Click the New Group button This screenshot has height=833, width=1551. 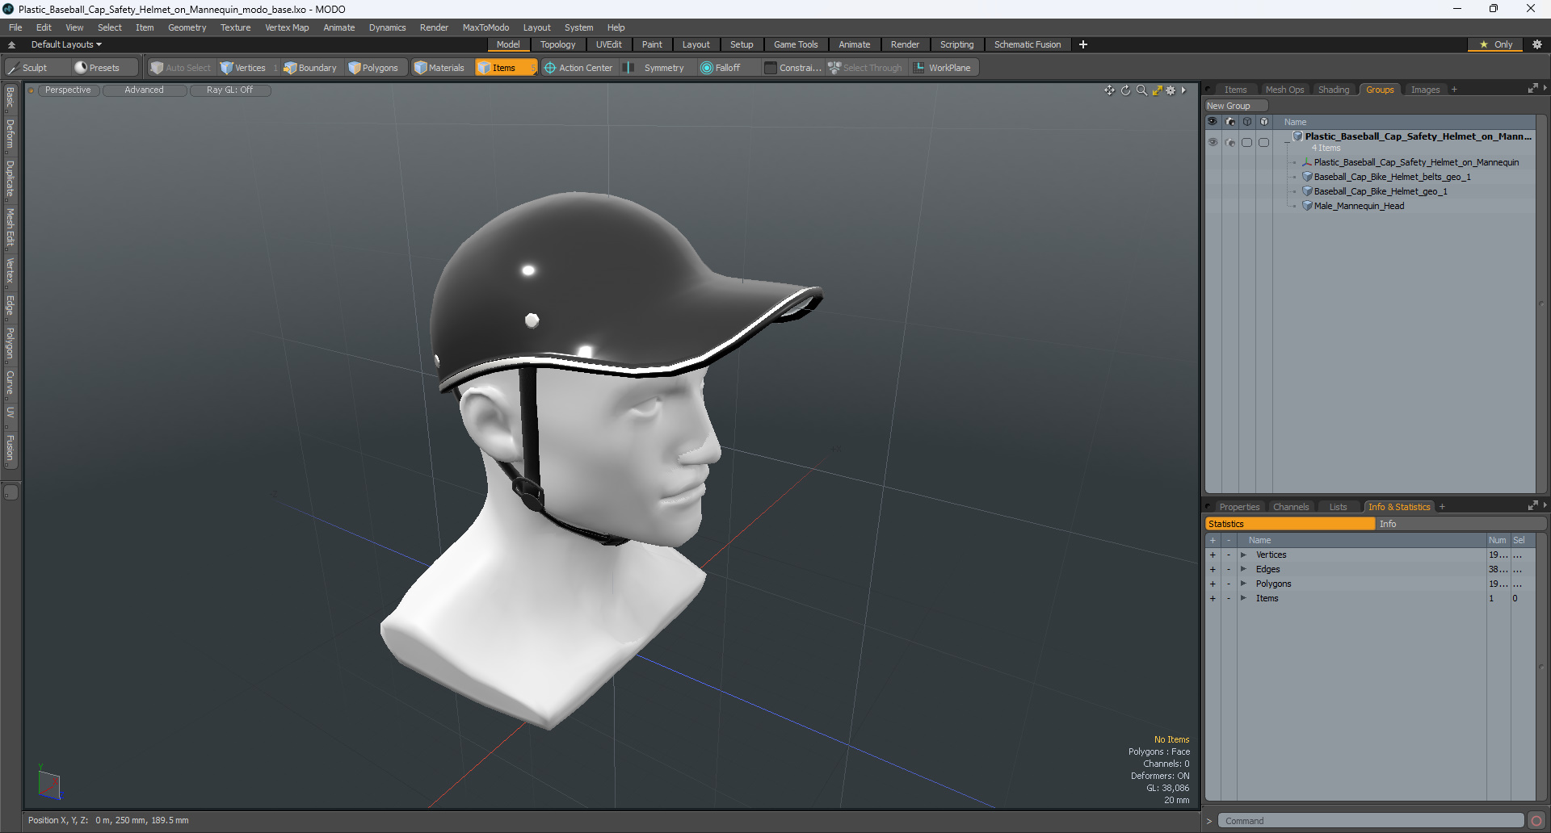[x=1236, y=106]
